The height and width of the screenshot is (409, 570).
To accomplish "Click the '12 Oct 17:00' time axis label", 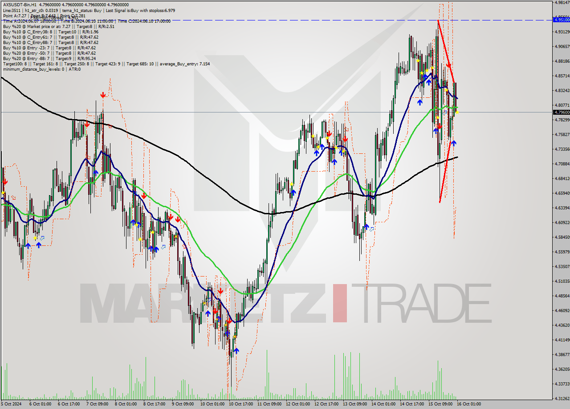I will click(326, 404).
